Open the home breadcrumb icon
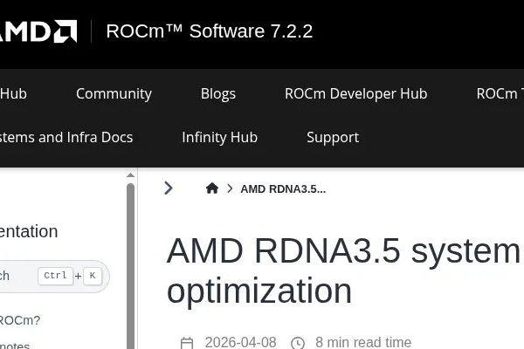This screenshot has height=349, width=524. pyautogui.click(x=212, y=188)
